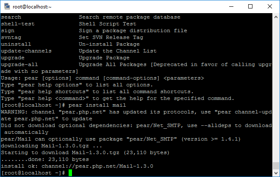Click the scrollbar thumb at bottom
The width and height of the screenshot is (280, 177).
(x=276, y=166)
